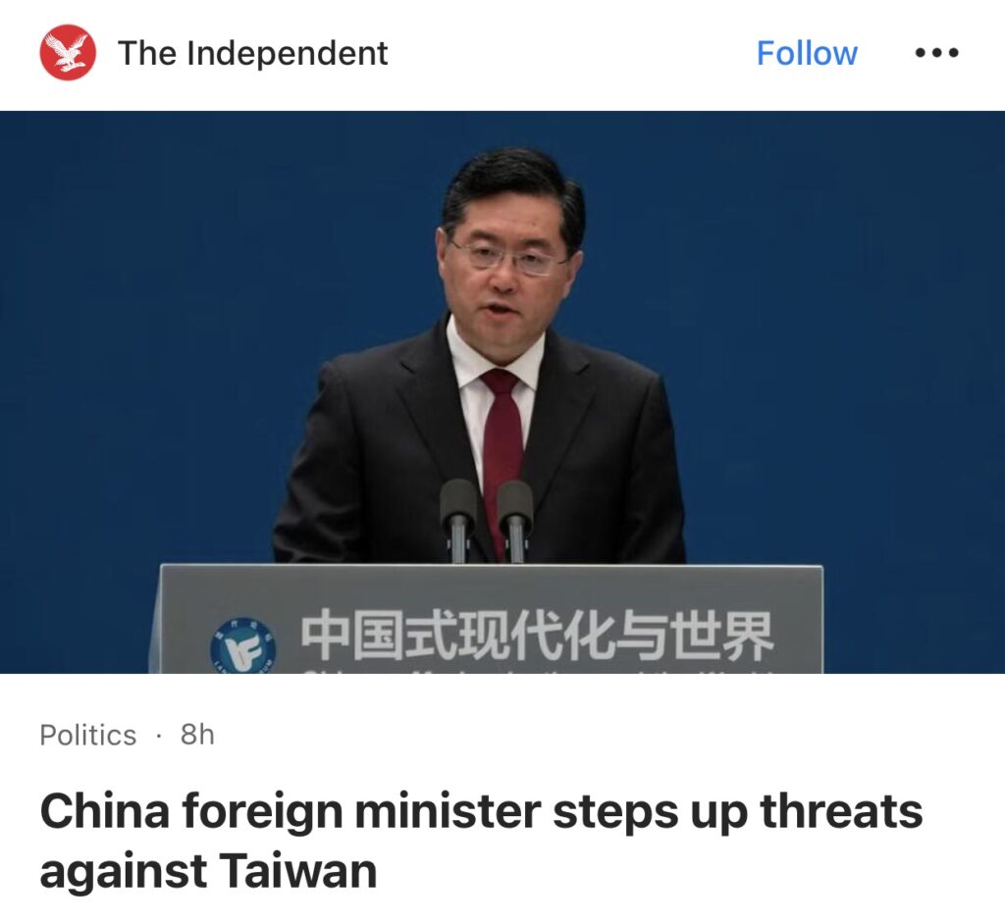Click the gray podium panel
1005x923 pixels.
click(x=491, y=619)
